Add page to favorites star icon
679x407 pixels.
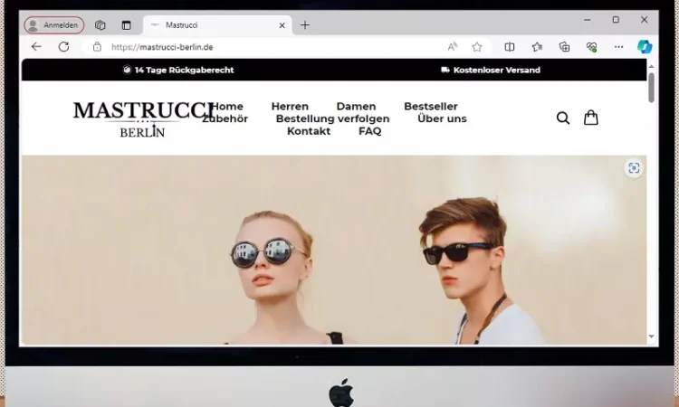pyautogui.click(x=477, y=47)
